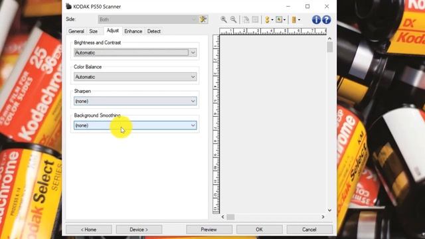
Task: Switch to the Enhance tab
Action: (x=133, y=31)
